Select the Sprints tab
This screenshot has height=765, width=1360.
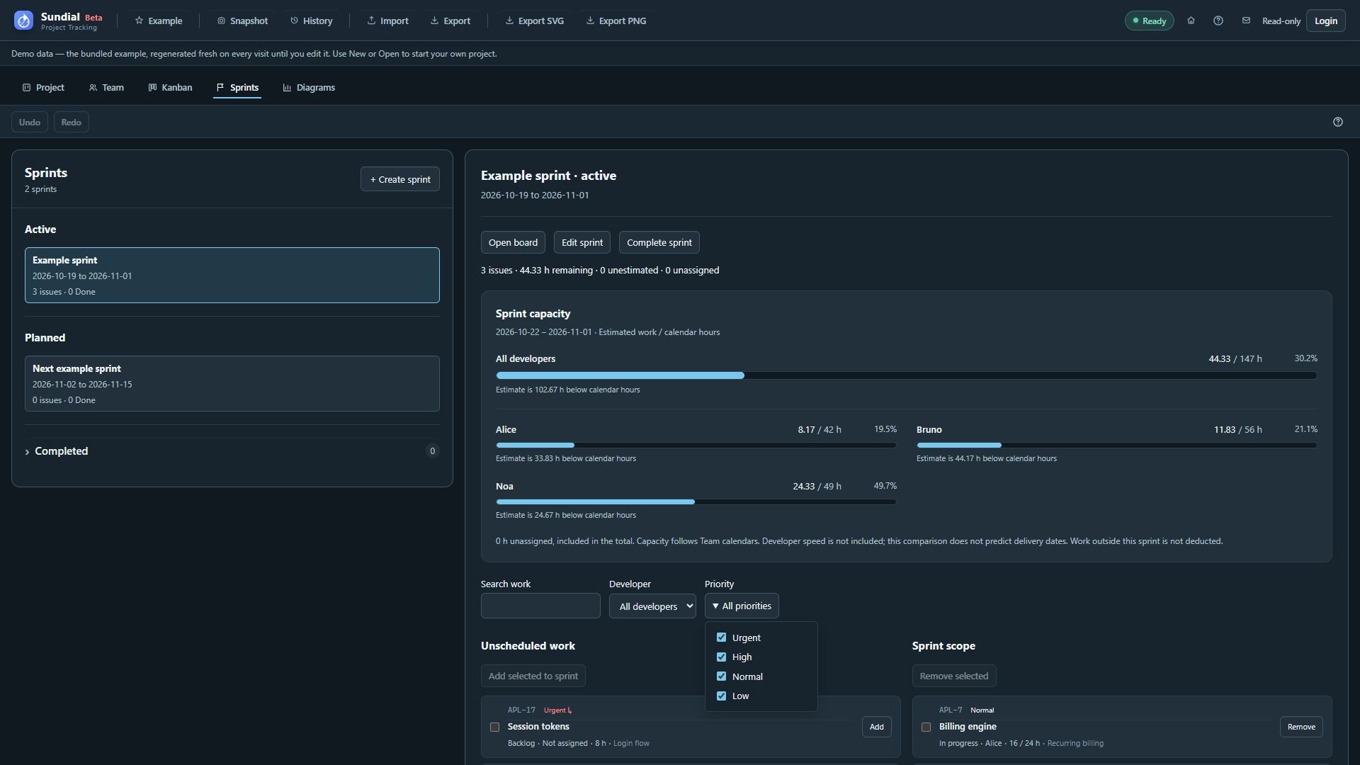237,88
